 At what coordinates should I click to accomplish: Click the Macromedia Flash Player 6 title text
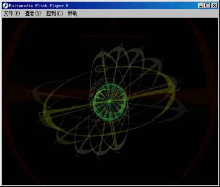39,6
